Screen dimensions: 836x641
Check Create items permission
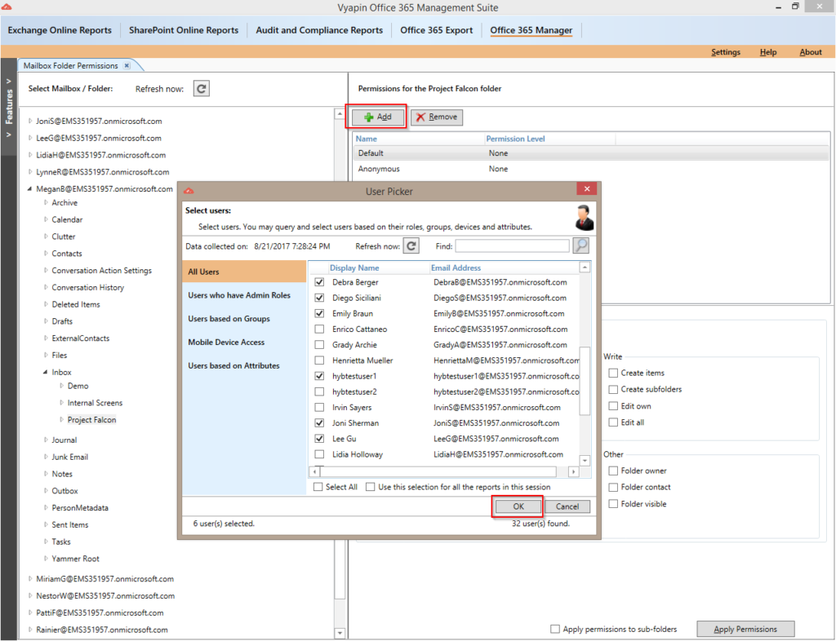point(613,373)
